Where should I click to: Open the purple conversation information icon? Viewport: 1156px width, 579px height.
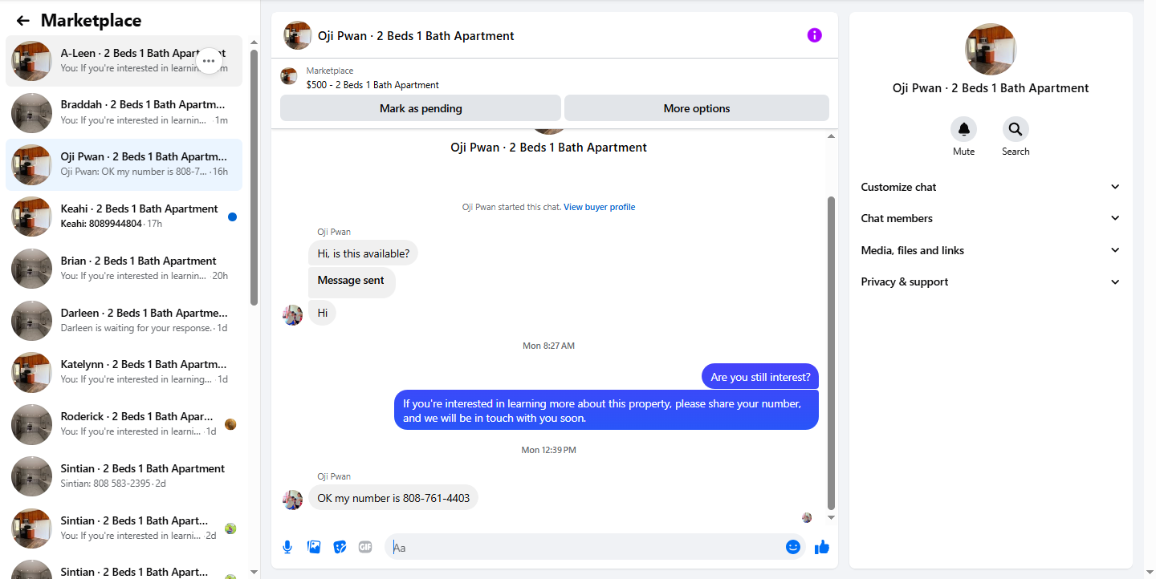coord(814,35)
